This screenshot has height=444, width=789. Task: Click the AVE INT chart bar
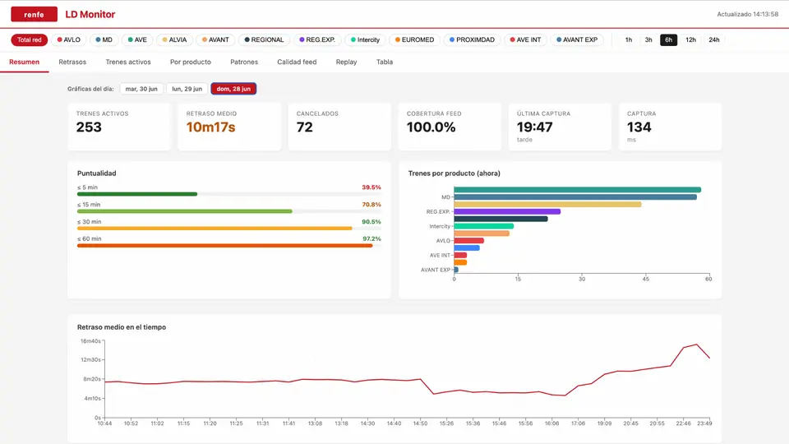pyautogui.click(x=460, y=255)
